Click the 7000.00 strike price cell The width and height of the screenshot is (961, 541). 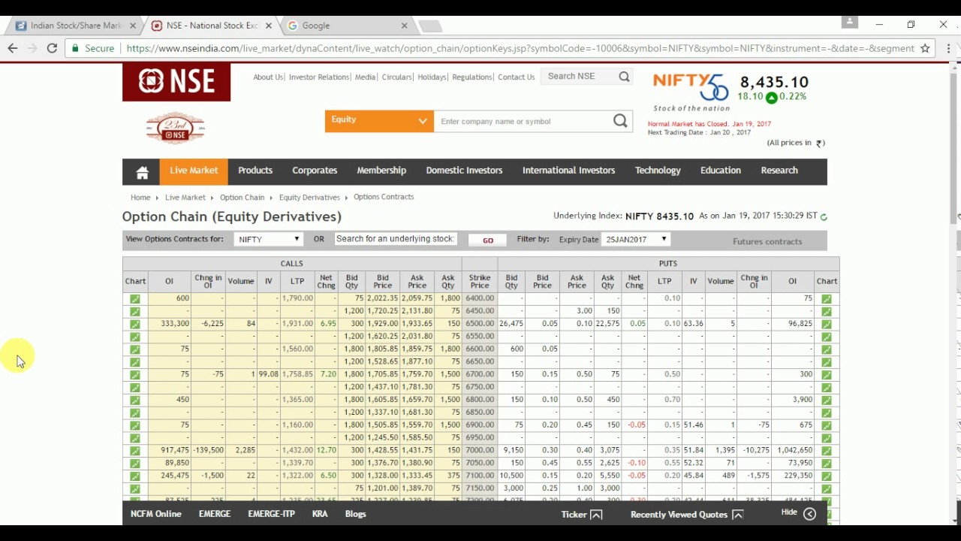[480, 450]
